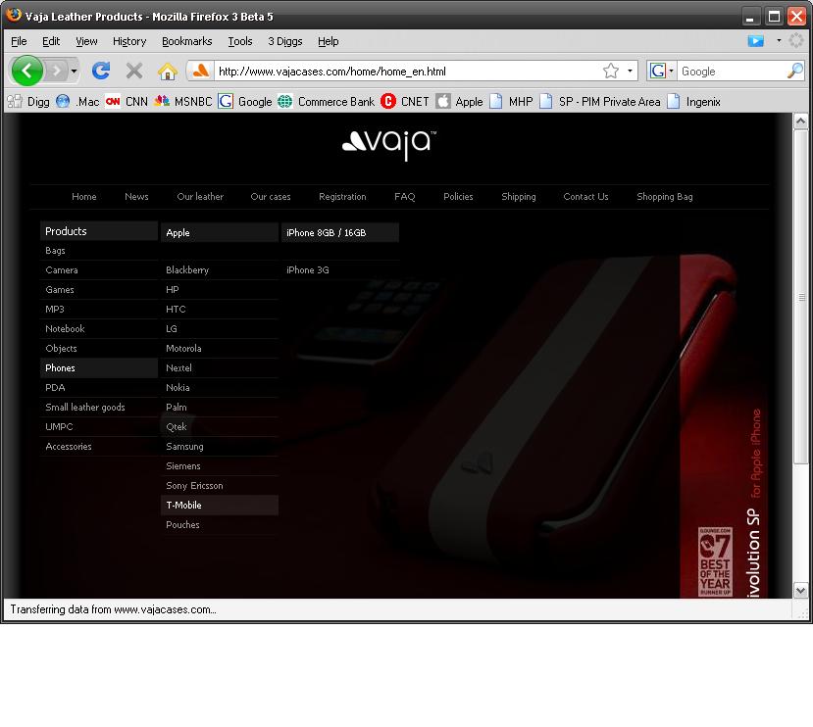Choose Pouches entry
The height and width of the screenshot is (727, 813).
pos(220,525)
